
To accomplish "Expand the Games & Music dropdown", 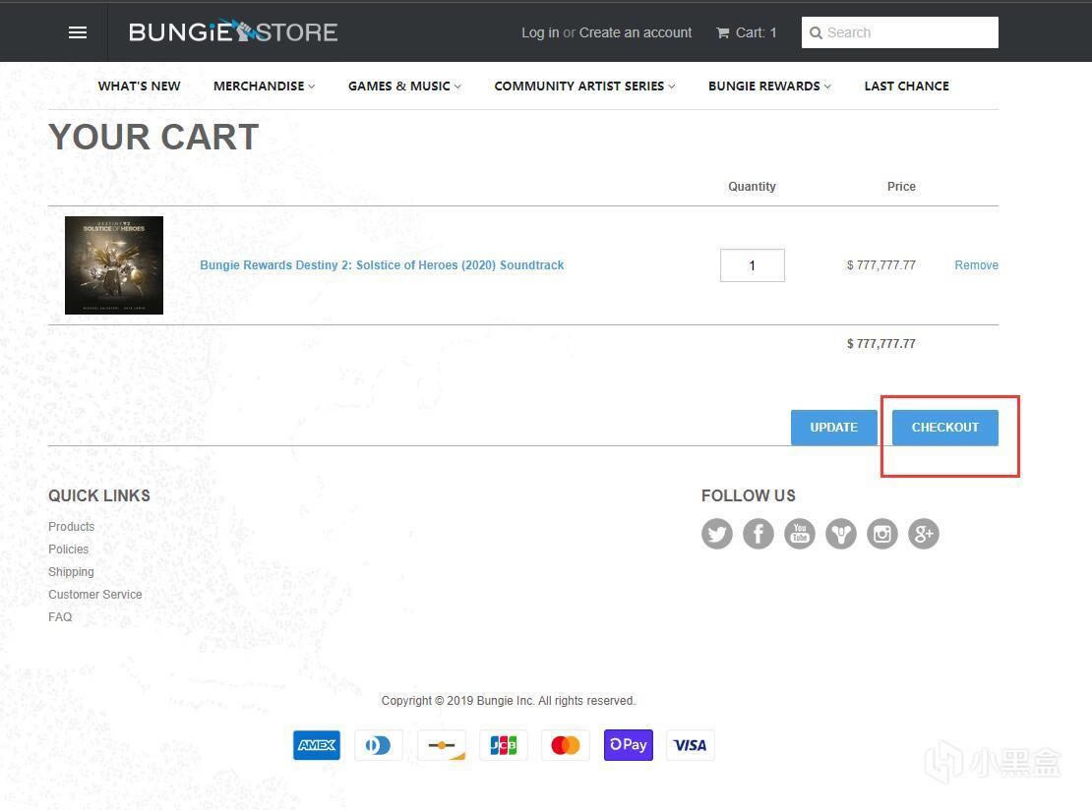I will point(404,87).
